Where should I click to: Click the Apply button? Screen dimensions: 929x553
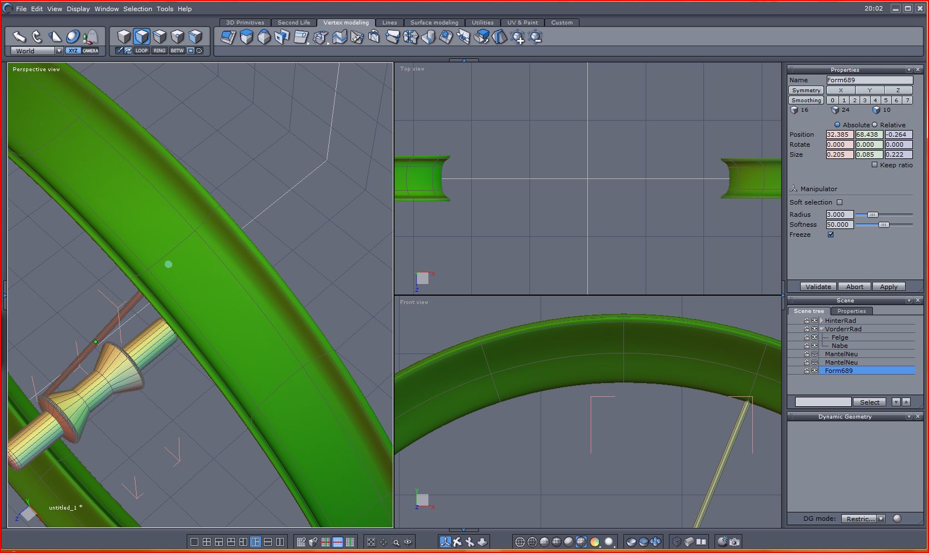pyautogui.click(x=888, y=287)
